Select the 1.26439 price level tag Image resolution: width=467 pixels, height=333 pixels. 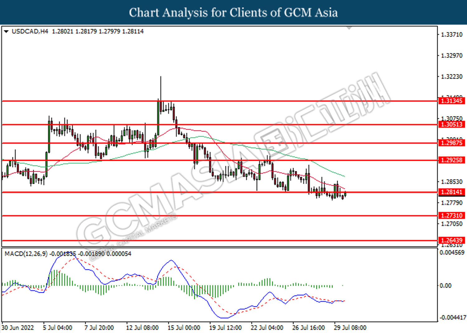pos(452,240)
